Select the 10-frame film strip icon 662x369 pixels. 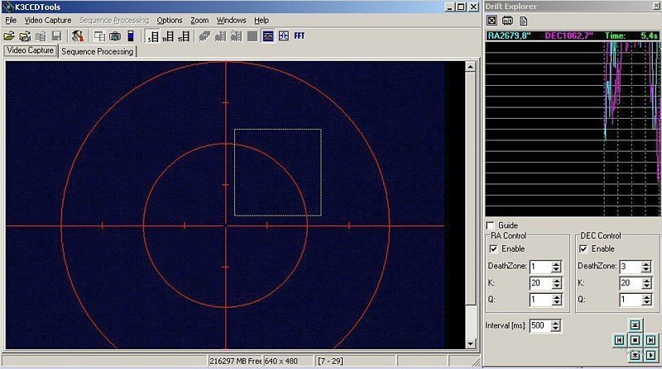coord(168,36)
